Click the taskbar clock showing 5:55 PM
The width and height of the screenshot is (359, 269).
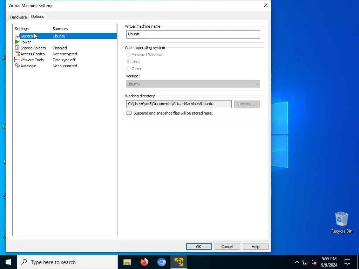coord(329,262)
